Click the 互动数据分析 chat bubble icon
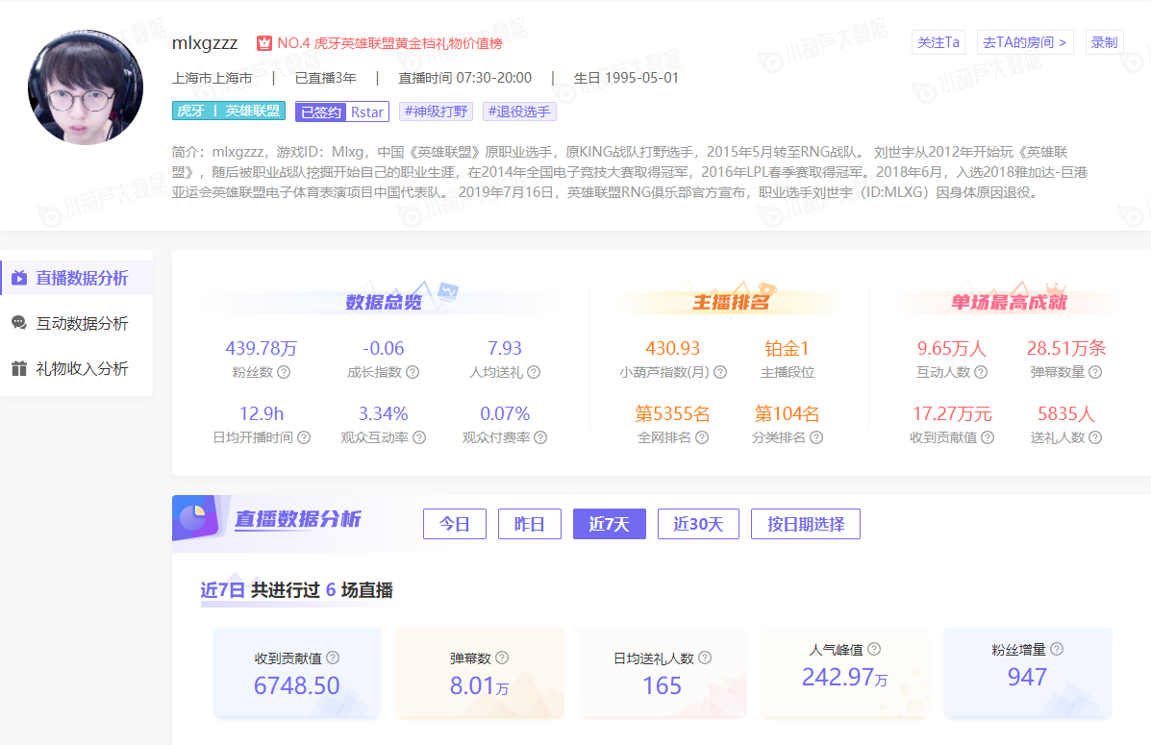1151x745 pixels. coord(19,323)
